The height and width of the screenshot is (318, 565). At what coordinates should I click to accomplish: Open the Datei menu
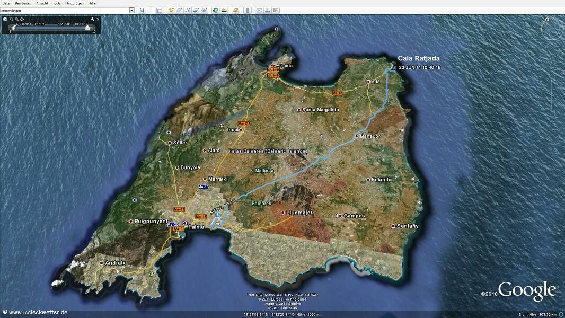6,3
